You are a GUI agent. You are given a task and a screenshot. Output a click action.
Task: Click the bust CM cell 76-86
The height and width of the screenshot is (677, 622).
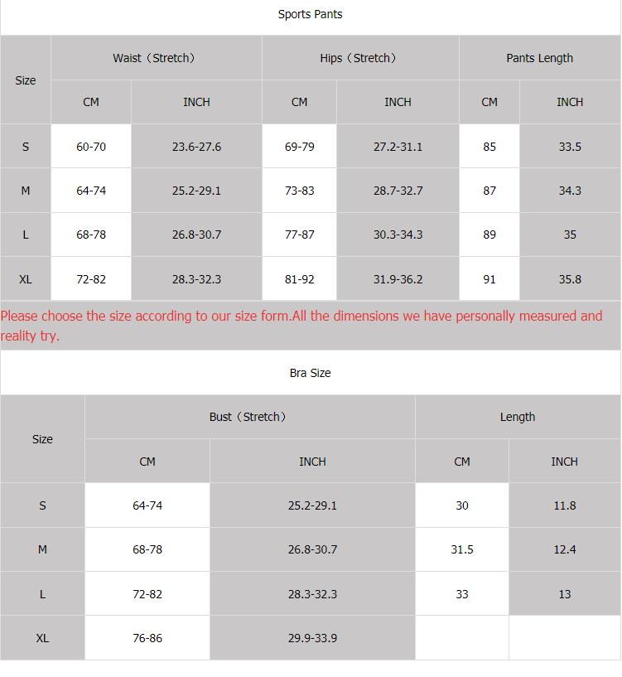tap(147, 638)
